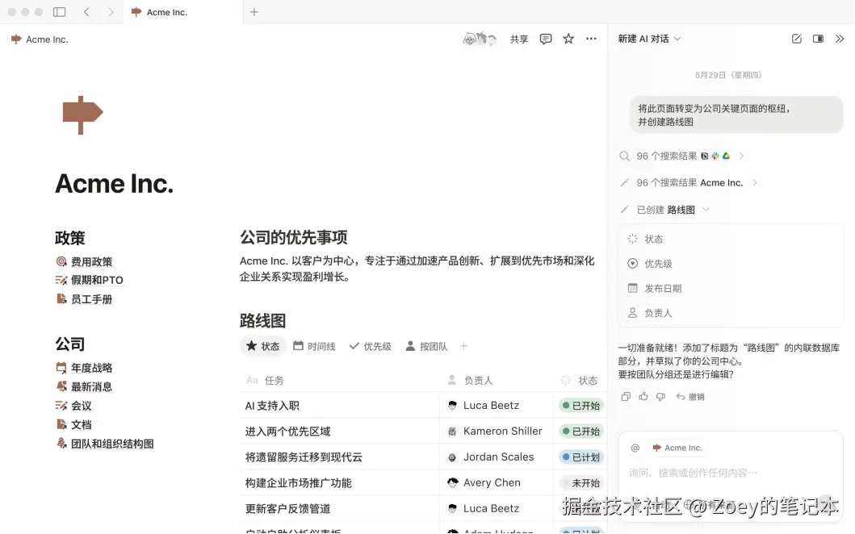Viewport: 855px width, 534px height.
Task: Switch to 时间线 view tab
Action: click(x=314, y=346)
